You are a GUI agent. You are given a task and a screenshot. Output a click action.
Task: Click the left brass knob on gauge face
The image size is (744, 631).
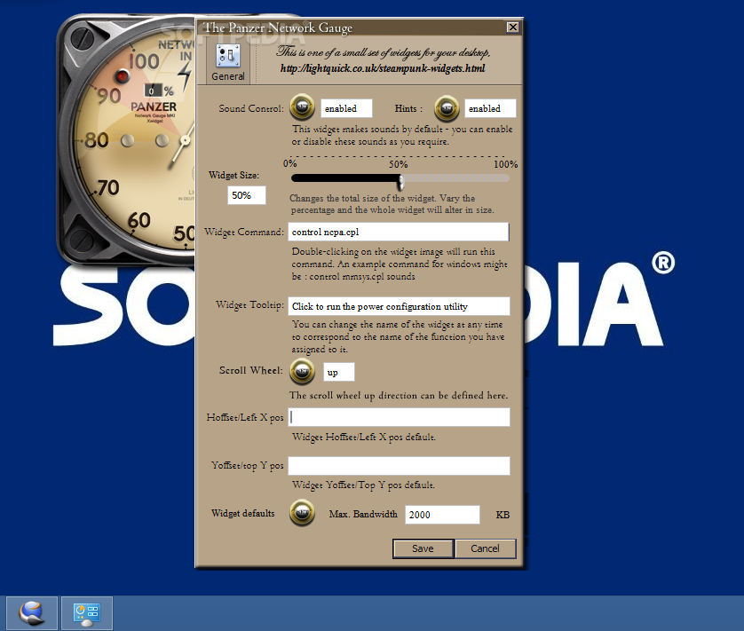(127, 140)
